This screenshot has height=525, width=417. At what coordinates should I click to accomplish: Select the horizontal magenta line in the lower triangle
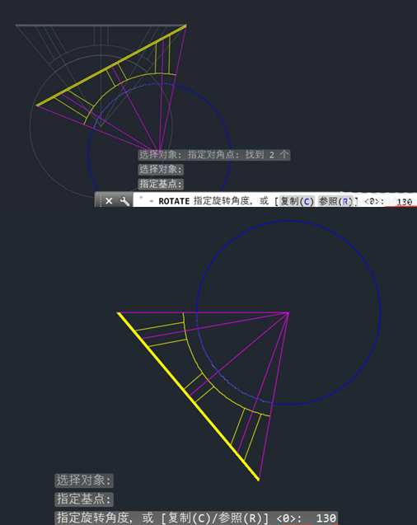(203, 312)
